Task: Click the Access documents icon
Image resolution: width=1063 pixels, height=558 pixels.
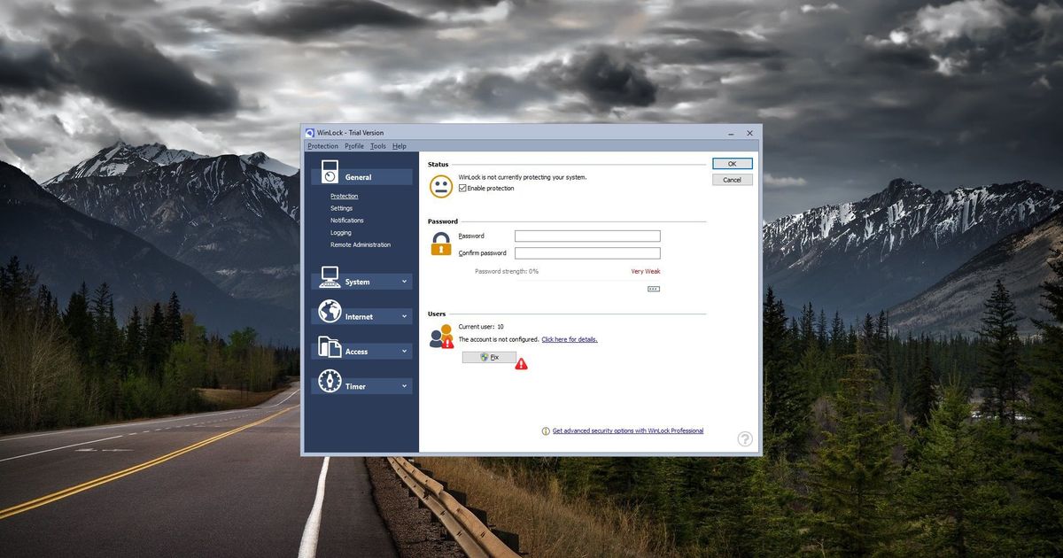Action: pyautogui.click(x=330, y=347)
